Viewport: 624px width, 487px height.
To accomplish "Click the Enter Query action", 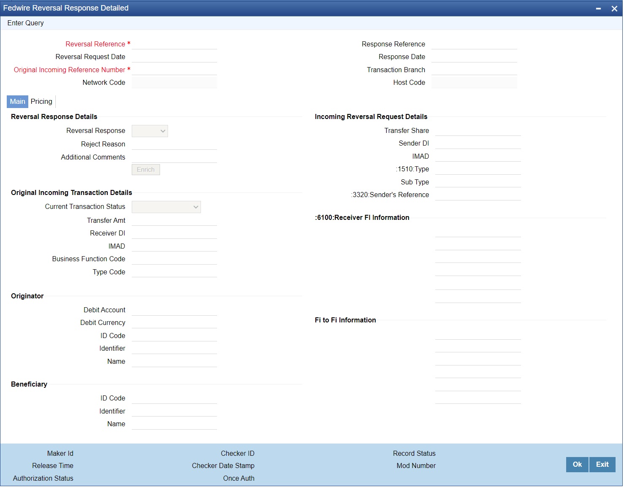I will [25, 23].
